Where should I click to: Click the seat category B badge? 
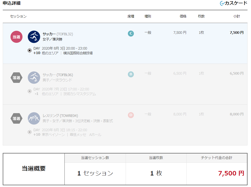[131, 74]
